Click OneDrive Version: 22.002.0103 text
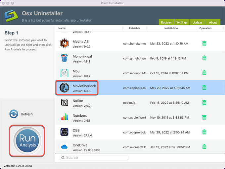The height and width of the screenshot is (169, 225). coord(87,150)
